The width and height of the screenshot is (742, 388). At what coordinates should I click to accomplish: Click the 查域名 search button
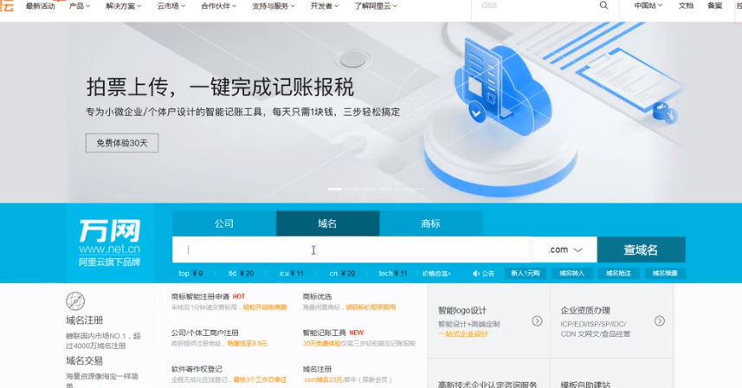pyautogui.click(x=641, y=249)
